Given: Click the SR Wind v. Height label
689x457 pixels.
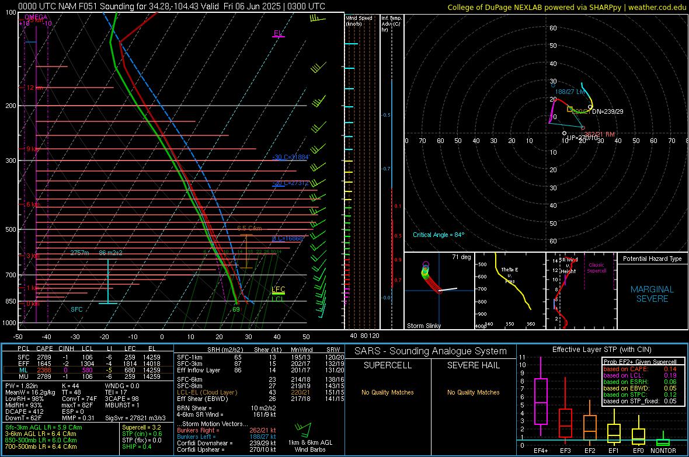Looking at the screenshot, I should click(x=568, y=266).
